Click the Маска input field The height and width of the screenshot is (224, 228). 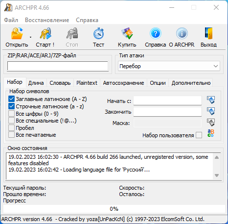pyautogui.click(x=167, y=123)
